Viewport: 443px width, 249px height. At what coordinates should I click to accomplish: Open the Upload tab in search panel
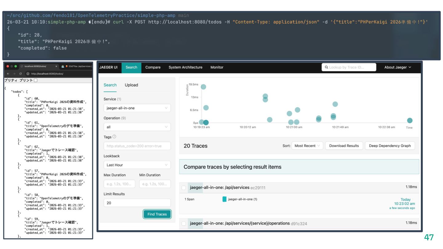click(131, 85)
